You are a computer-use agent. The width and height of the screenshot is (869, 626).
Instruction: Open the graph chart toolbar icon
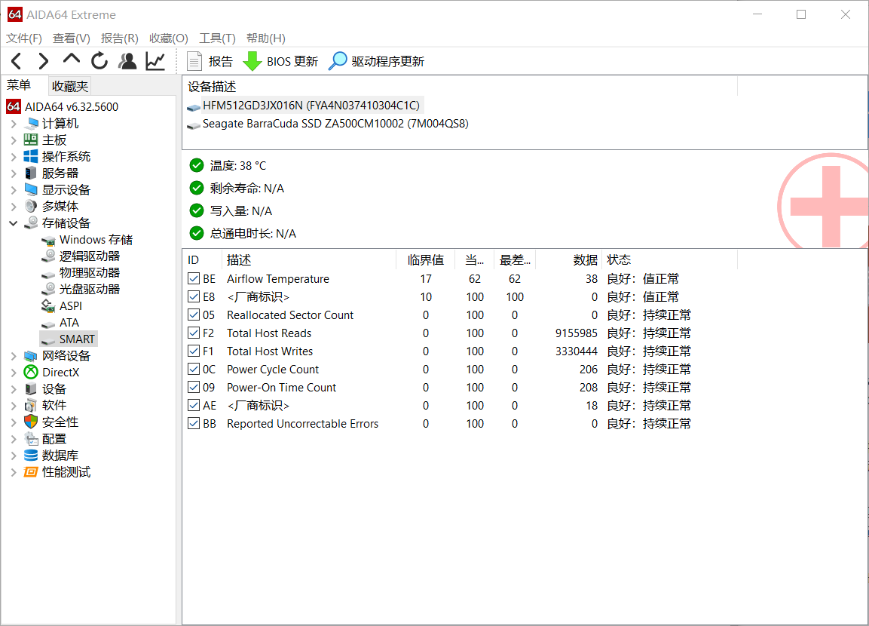point(155,61)
